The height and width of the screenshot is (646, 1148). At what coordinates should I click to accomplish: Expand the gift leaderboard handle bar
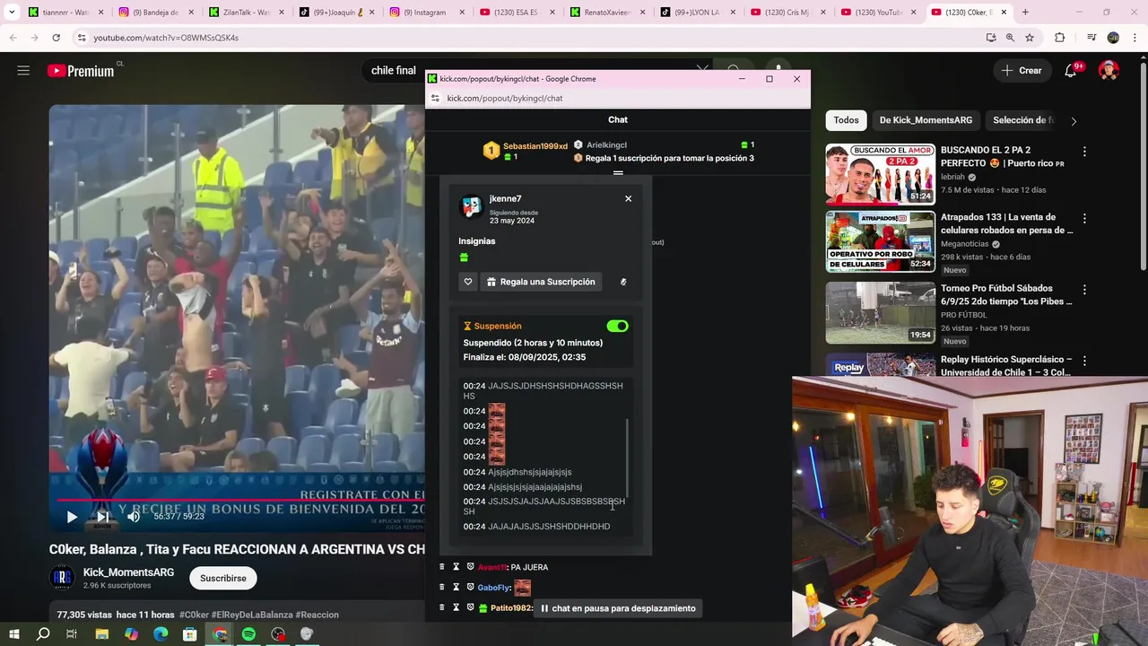click(x=618, y=173)
